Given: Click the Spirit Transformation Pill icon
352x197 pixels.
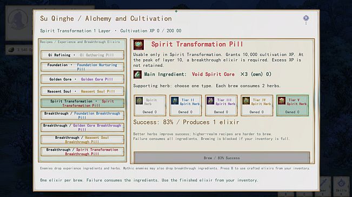Looking at the screenshot, I should [138, 45].
